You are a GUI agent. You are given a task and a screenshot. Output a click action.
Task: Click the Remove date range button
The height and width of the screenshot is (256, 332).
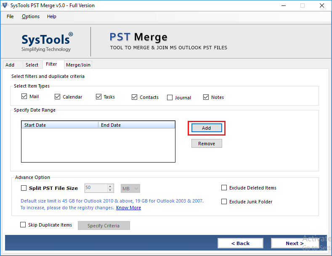pos(207,144)
